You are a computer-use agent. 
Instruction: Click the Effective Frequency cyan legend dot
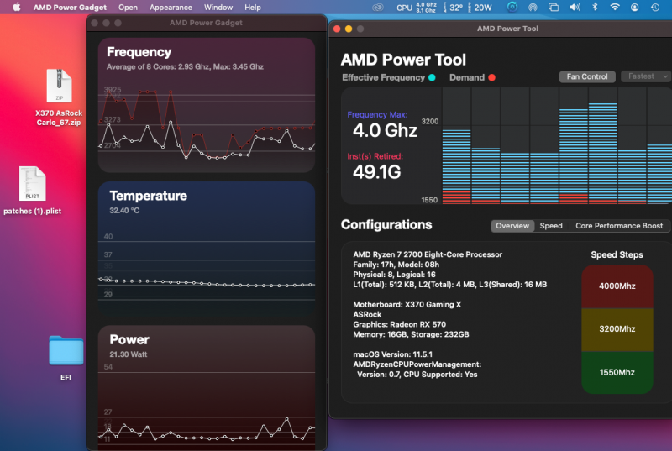pyautogui.click(x=432, y=77)
